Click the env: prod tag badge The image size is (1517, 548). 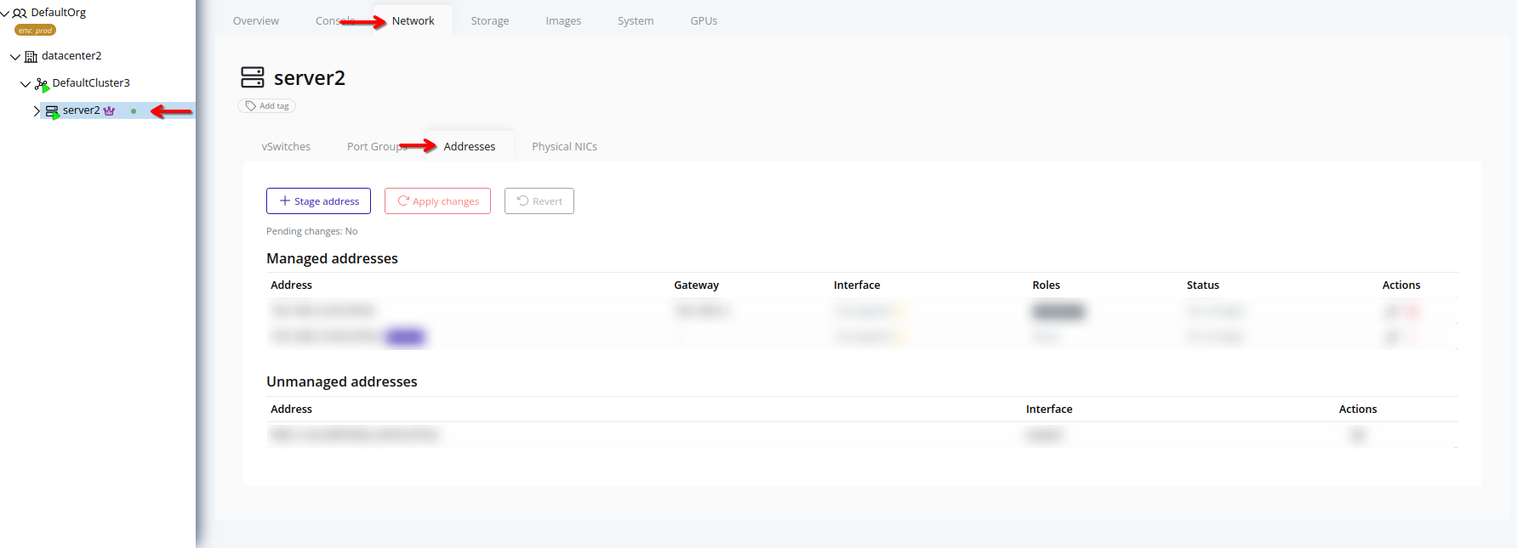(35, 31)
